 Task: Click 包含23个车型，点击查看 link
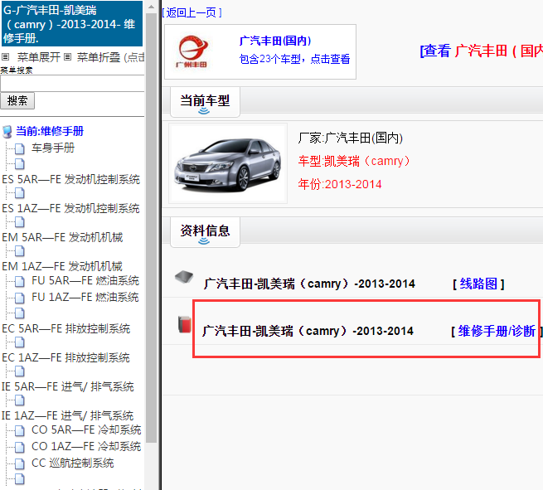coord(294,59)
